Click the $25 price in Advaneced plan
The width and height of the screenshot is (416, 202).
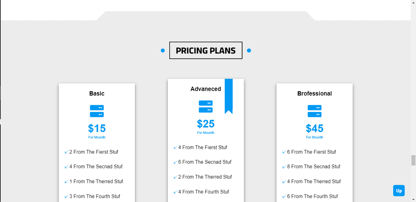[x=206, y=124]
